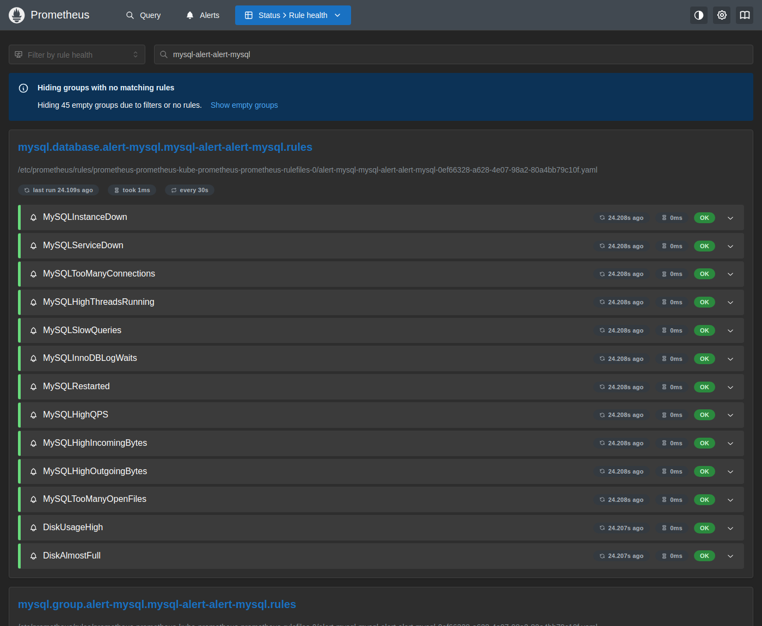
Task: Open the Alerts page
Action: 202,15
